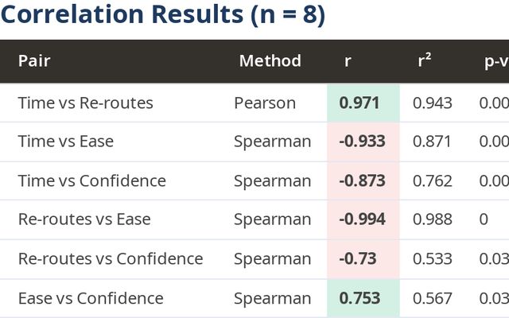This screenshot has width=509, height=318.
Task: Click the "r²" column header
Action: coord(425,61)
